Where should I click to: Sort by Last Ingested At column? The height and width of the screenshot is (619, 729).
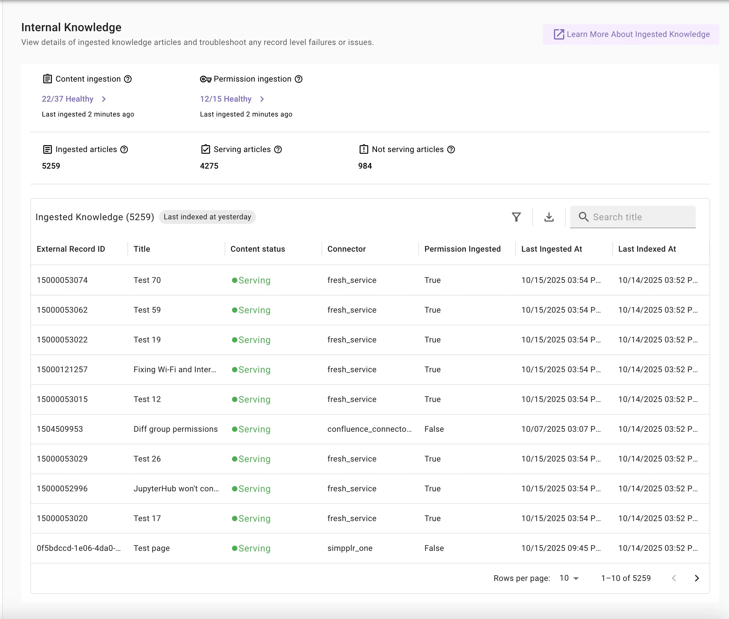pyautogui.click(x=551, y=249)
